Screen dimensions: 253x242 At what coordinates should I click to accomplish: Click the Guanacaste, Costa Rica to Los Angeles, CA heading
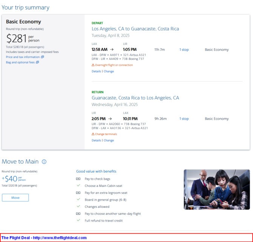coord(135,98)
